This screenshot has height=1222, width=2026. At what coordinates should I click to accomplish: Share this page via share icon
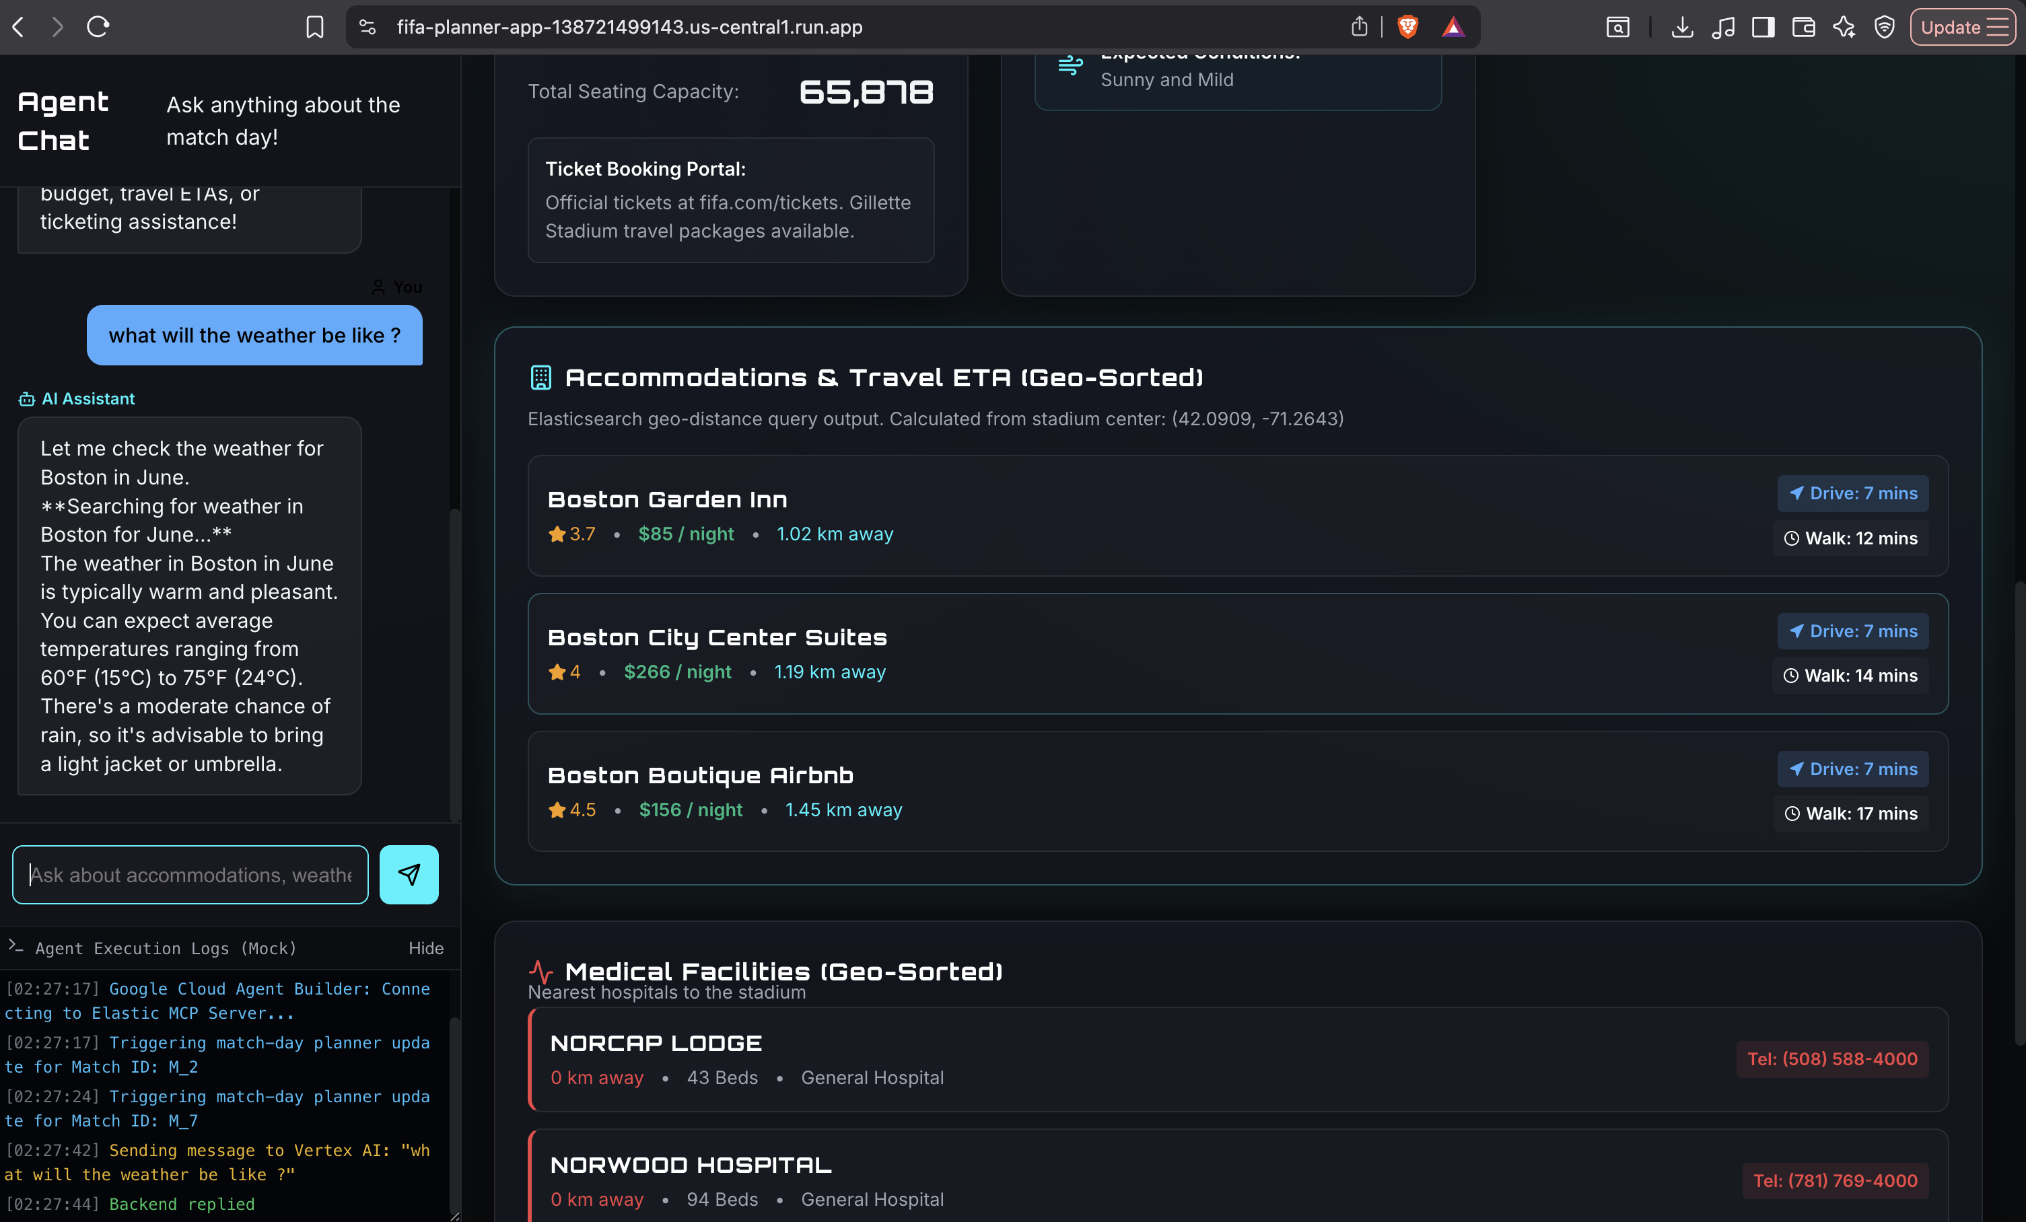pyautogui.click(x=1359, y=26)
